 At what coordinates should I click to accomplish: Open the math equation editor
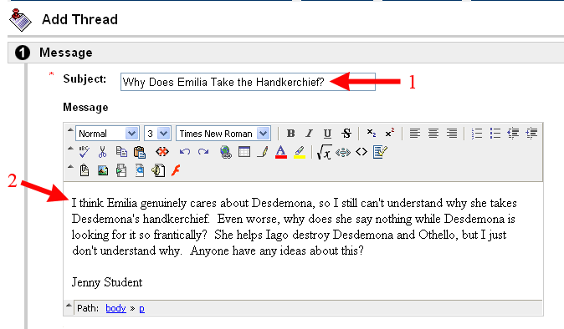pos(324,152)
